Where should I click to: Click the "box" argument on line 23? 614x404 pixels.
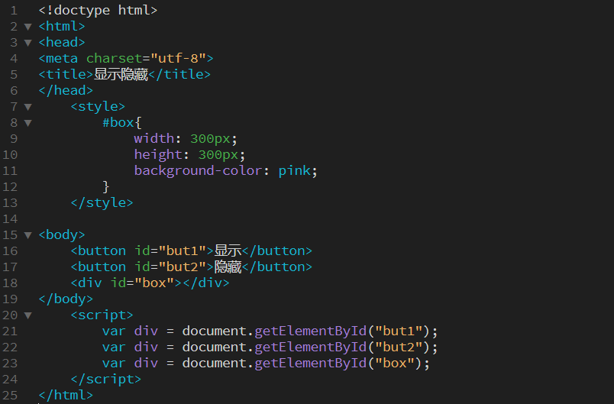[395, 364]
